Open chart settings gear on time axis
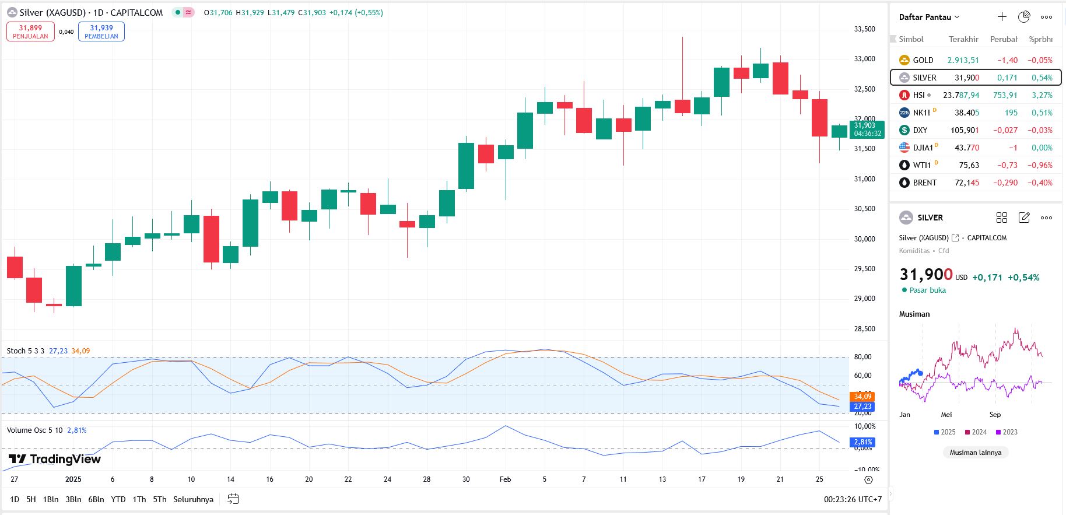Screen dimensions: 1066x515 point(868,479)
